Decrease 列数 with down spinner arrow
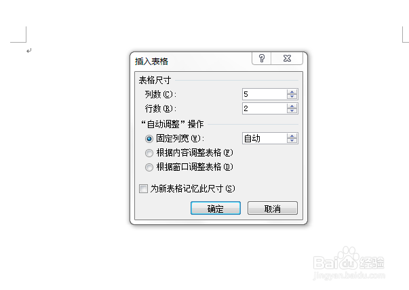 coord(292,97)
